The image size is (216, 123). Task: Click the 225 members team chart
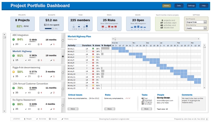[x=80, y=26]
